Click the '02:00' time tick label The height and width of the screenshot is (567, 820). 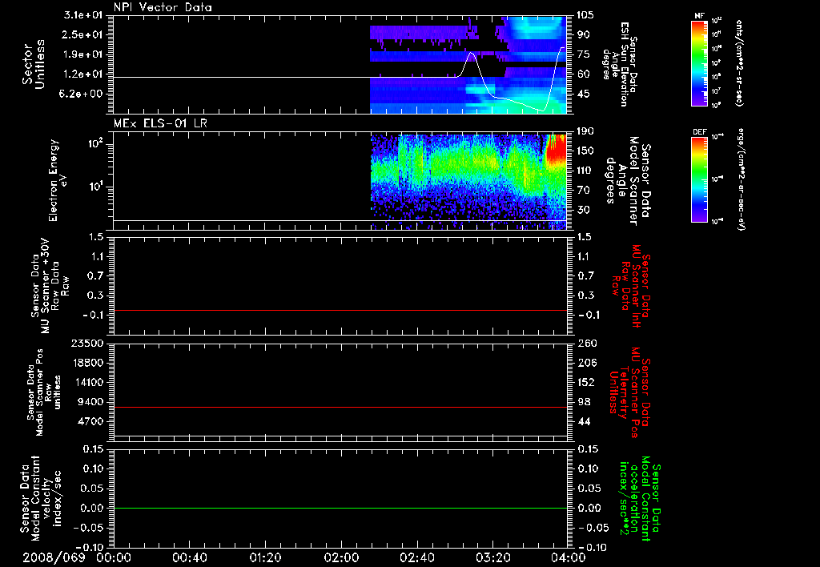[341, 557]
